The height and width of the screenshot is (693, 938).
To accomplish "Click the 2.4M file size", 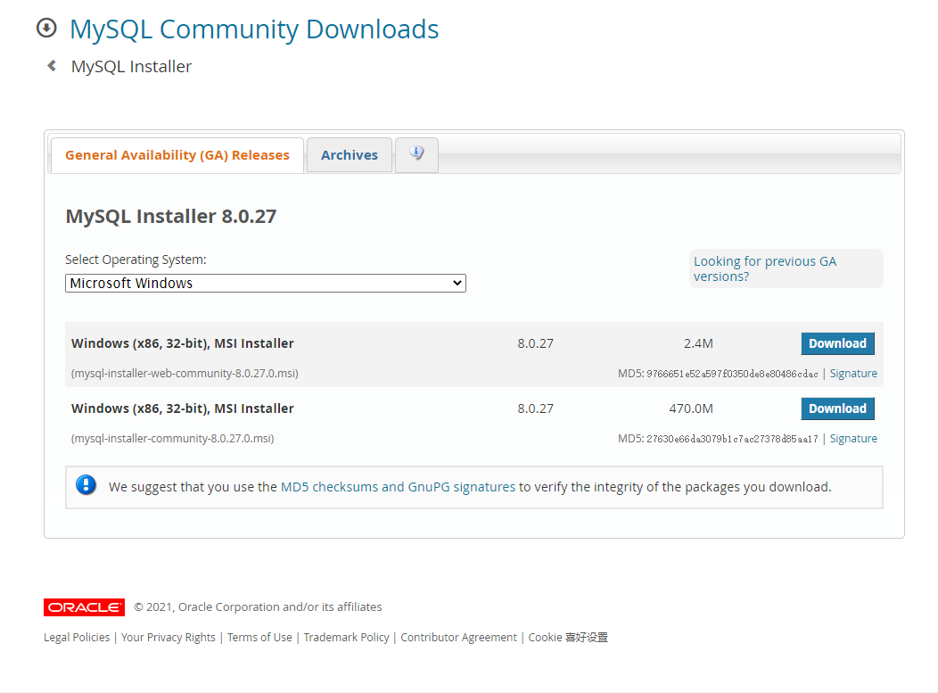I will click(698, 343).
